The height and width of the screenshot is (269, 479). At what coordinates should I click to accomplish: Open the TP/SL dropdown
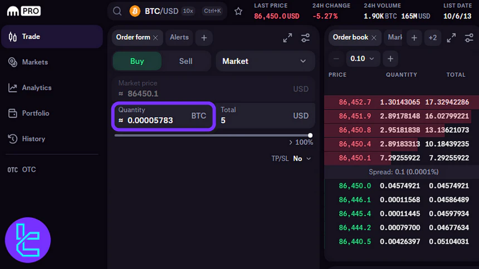(x=302, y=158)
